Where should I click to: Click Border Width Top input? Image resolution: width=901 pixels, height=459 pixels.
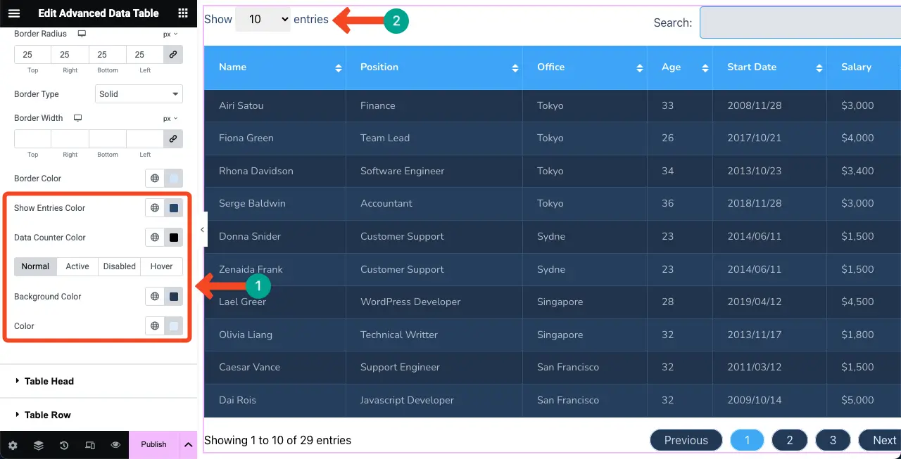32,138
